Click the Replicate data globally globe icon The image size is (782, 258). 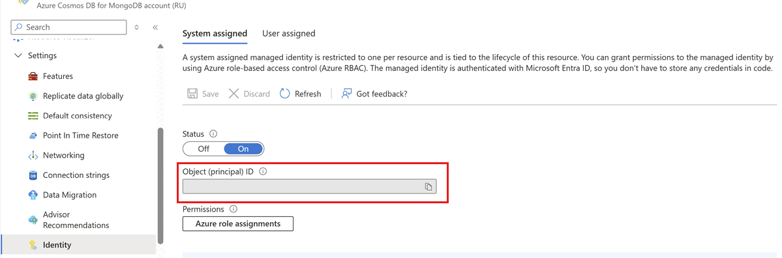pyautogui.click(x=33, y=96)
